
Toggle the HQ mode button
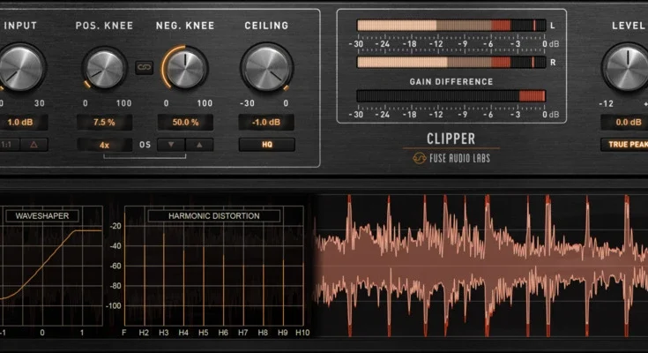coord(266,144)
